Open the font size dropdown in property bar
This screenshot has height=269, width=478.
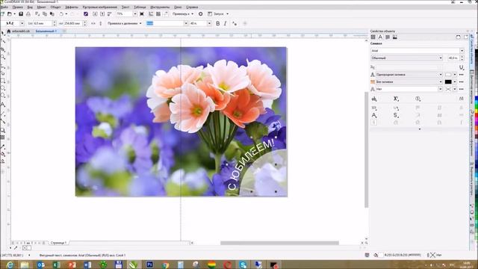click(x=209, y=23)
